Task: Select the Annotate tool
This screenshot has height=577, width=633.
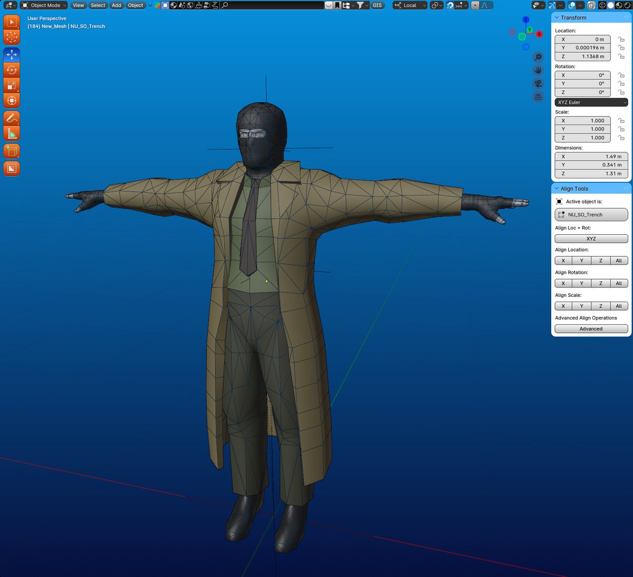Action: [12, 118]
